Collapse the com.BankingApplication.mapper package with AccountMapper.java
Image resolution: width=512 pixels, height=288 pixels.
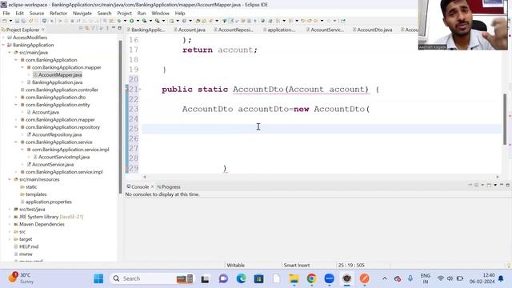point(22,67)
